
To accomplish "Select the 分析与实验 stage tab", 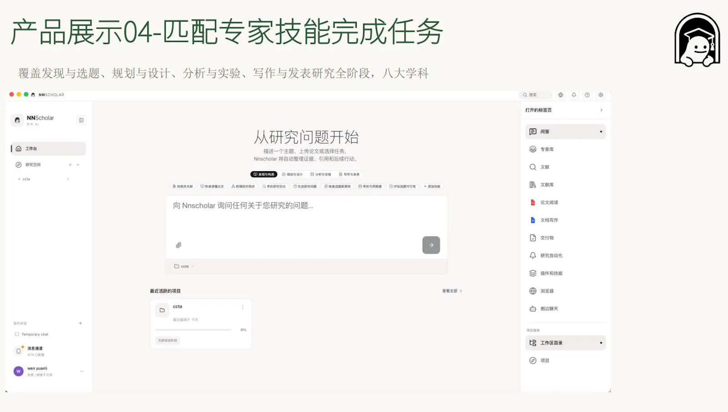I will pos(321,174).
